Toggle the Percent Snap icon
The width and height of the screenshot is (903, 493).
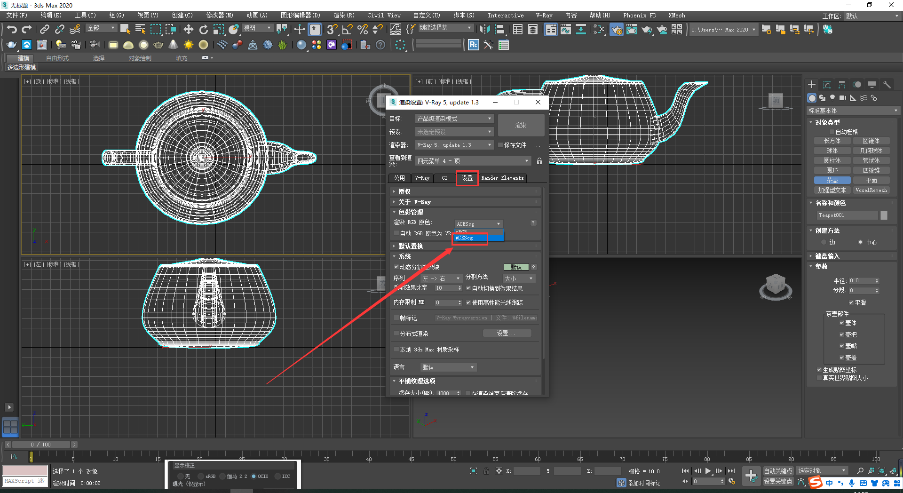tap(363, 30)
